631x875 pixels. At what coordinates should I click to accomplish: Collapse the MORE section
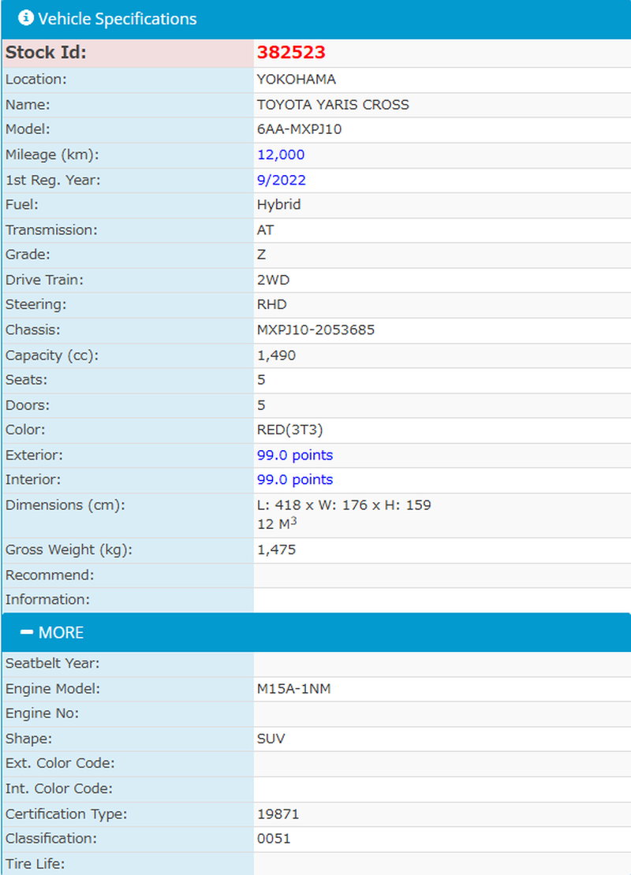(x=316, y=632)
